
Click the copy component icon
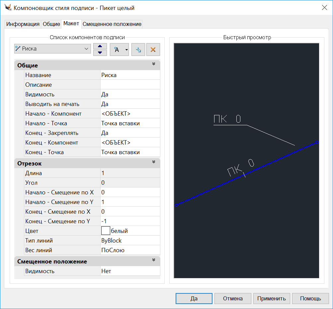[x=138, y=50]
